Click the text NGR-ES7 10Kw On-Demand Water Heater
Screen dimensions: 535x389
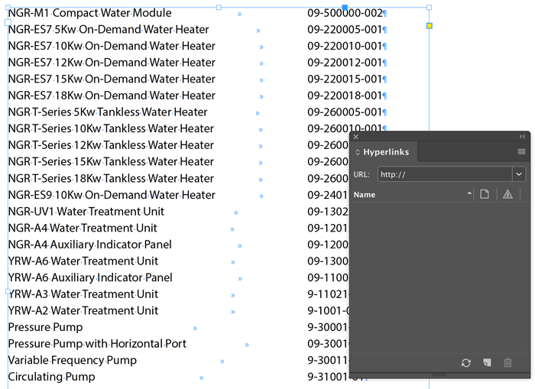pyautogui.click(x=112, y=46)
